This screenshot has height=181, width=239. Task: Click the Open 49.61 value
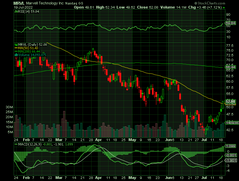[x=84, y=7]
